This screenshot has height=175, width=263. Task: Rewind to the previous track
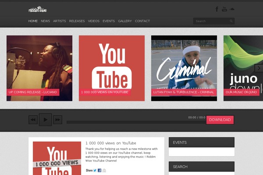pyautogui.click(x=33, y=120)
